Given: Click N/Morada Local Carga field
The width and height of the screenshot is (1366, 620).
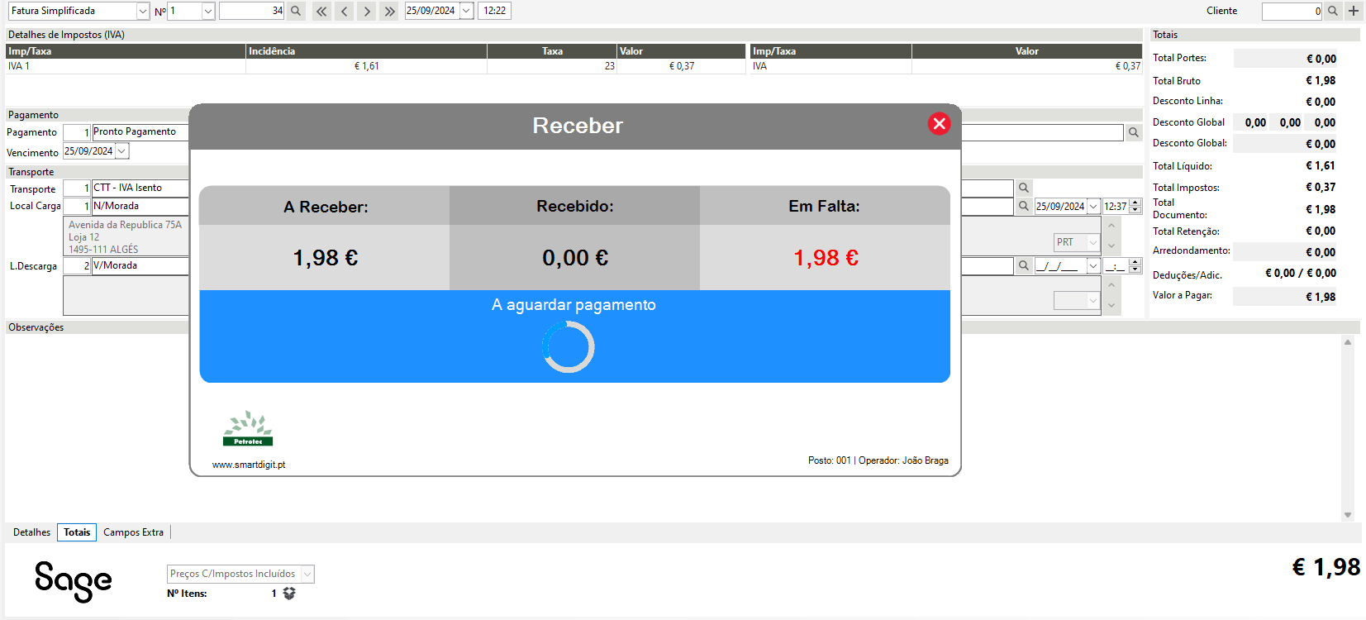Looking at the screenshot, I should coord(140,206).
